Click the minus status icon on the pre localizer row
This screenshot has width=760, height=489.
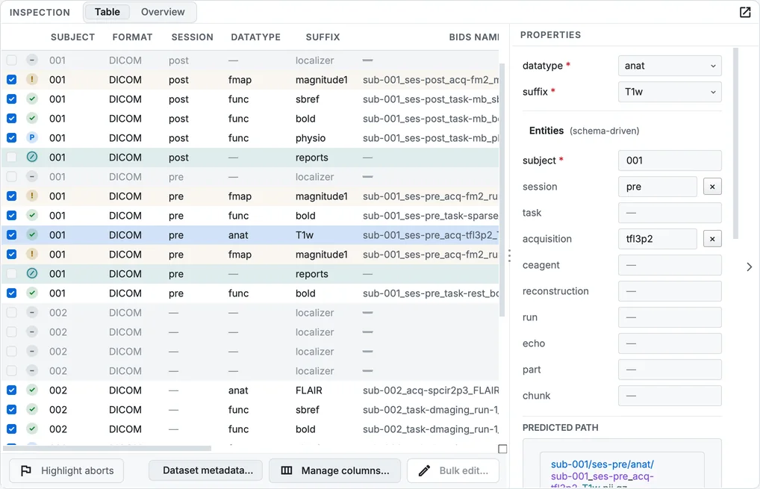coord(32,176)
